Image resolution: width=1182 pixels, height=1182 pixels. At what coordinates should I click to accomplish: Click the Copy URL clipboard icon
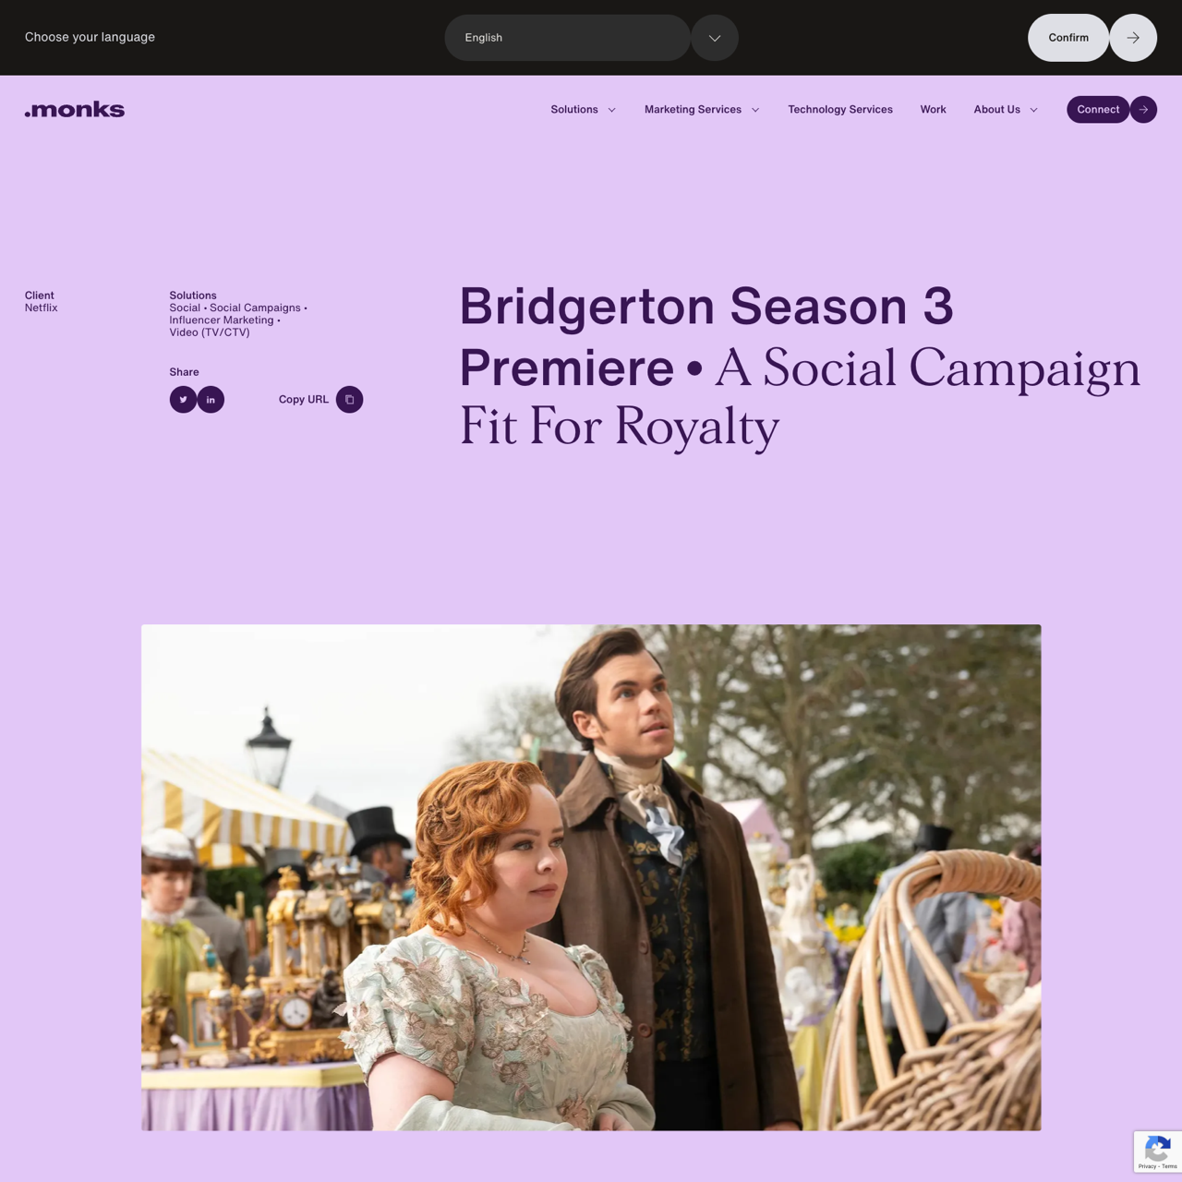click(x=349, y=400)
